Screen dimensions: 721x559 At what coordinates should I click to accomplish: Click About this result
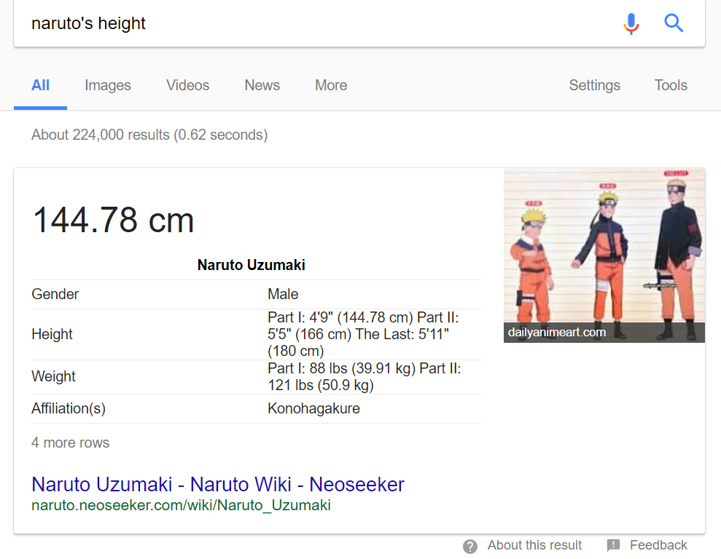[534, 545]
